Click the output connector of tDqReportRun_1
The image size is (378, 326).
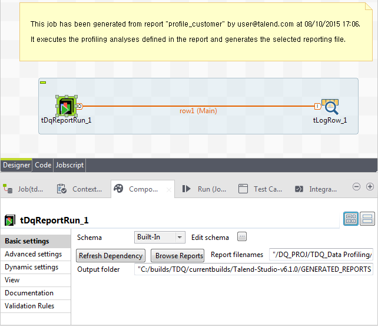pos(79,106)
